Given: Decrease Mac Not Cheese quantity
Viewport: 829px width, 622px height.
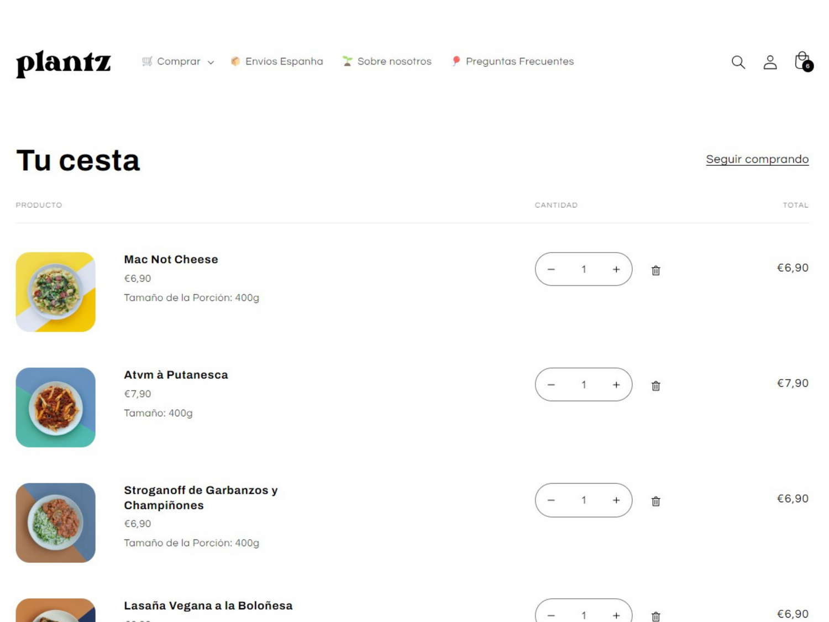Looking at the screenshot, I should 551,269.
